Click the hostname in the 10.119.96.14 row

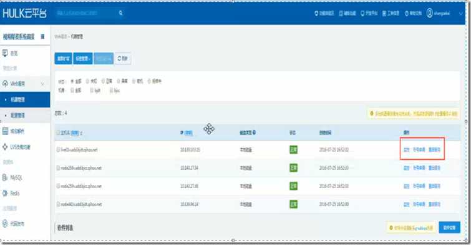click(81, 204)
